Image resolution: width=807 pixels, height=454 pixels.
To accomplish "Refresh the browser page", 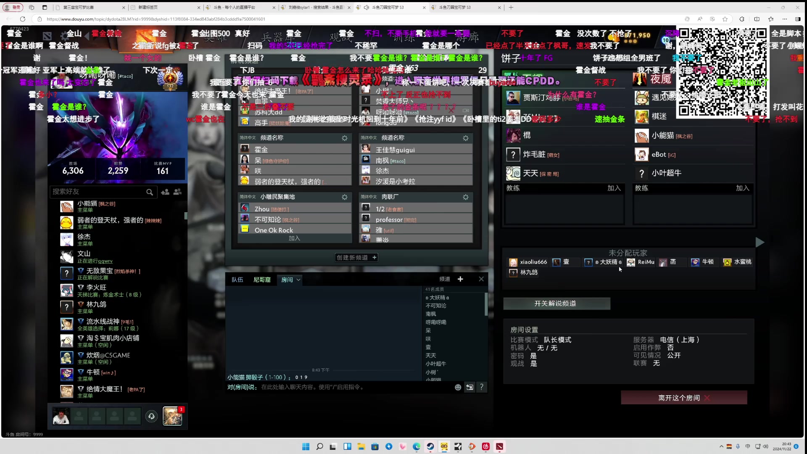I will [x=23, y=19].
